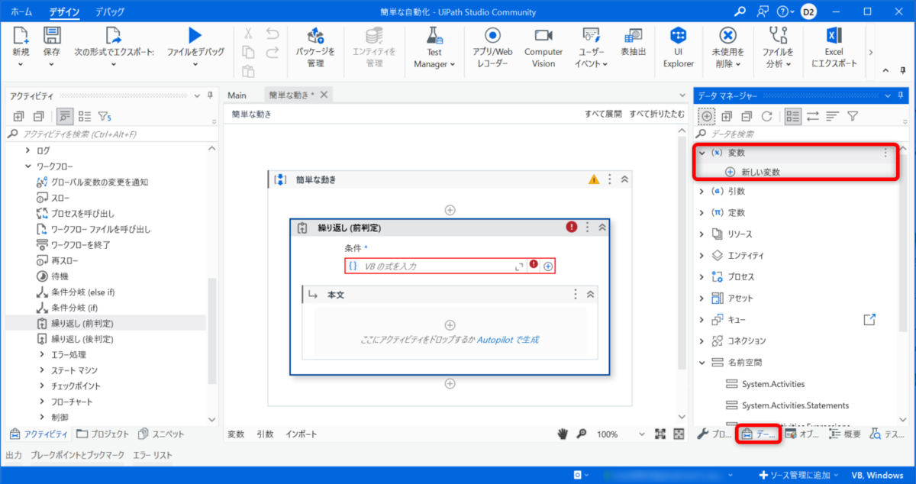Click the cut (scissors) icon in ribbon
The width and height of the screenshot is (916, 484).
pyautogui.click(x=248, y=34)
